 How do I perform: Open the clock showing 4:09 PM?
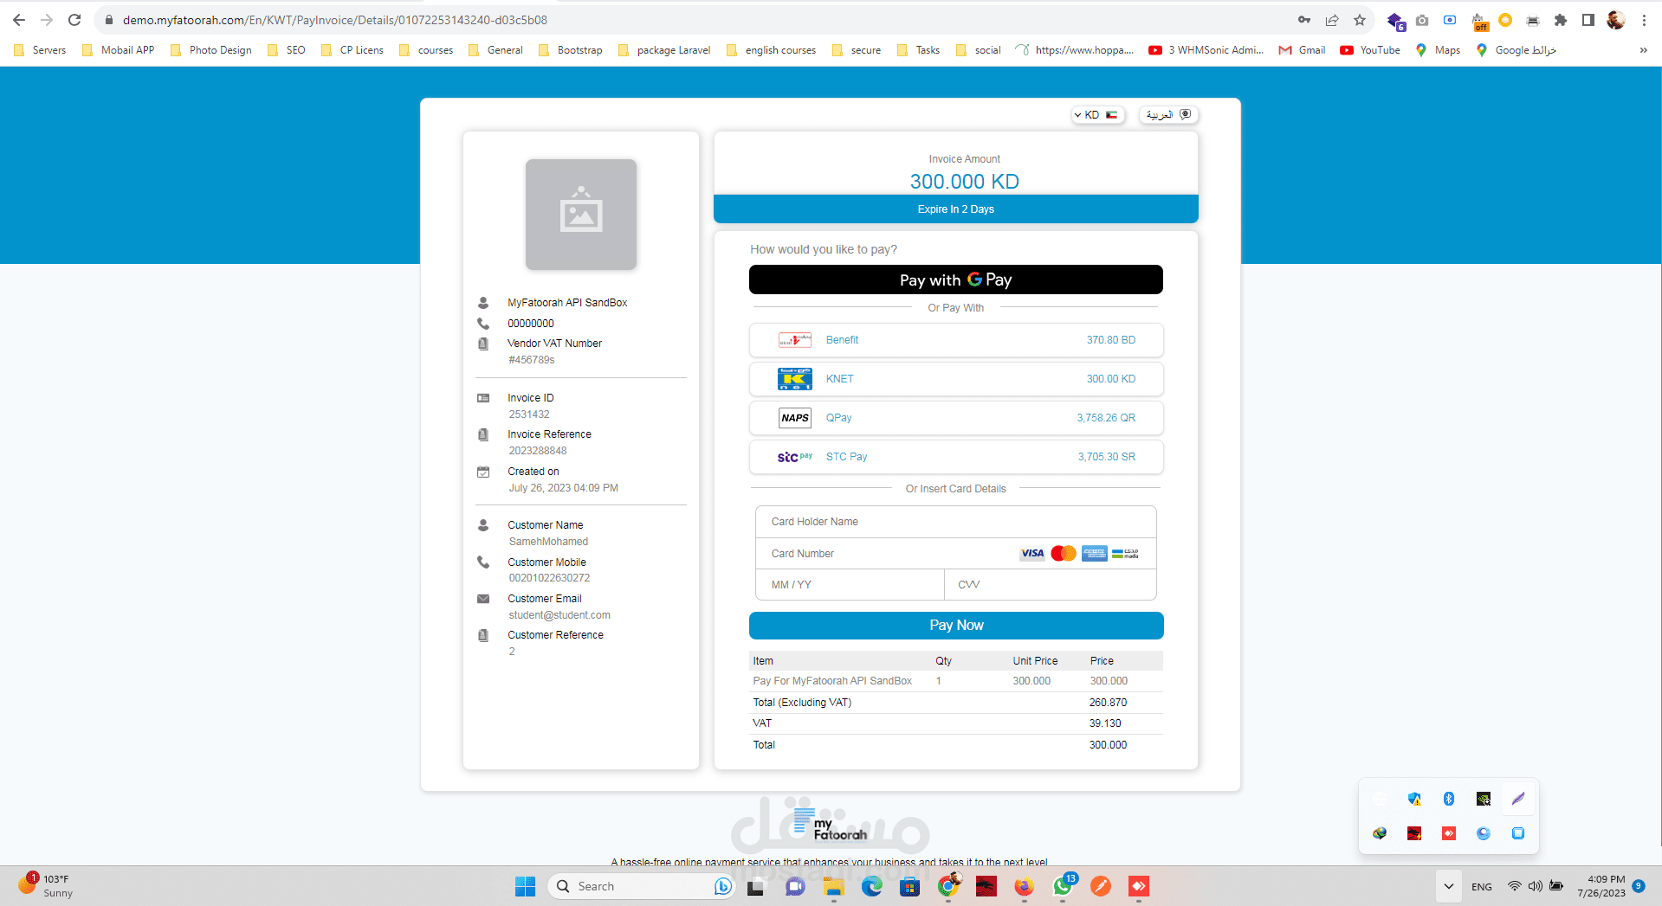pyautogui.click(x=1601, y=886)
